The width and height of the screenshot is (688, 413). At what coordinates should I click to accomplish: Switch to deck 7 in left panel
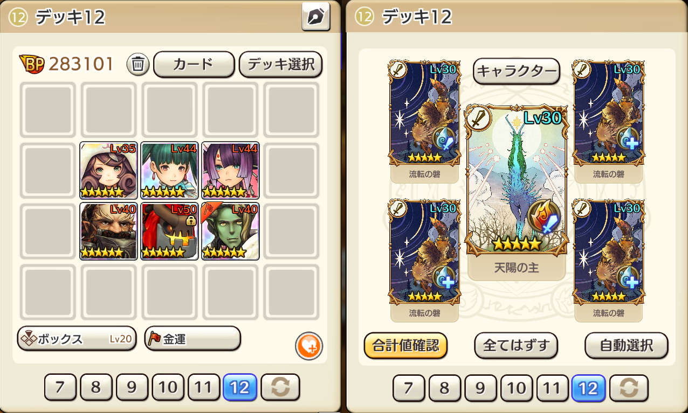point(60,388)
